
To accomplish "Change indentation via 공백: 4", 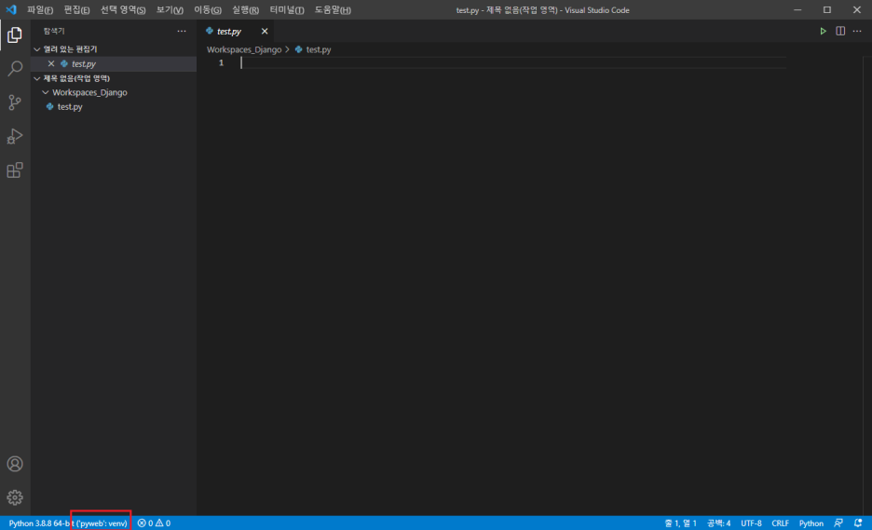I will coord(718,523).
